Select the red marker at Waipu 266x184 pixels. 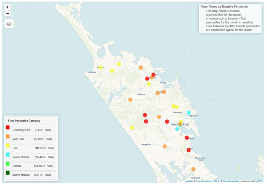point(189,150)
